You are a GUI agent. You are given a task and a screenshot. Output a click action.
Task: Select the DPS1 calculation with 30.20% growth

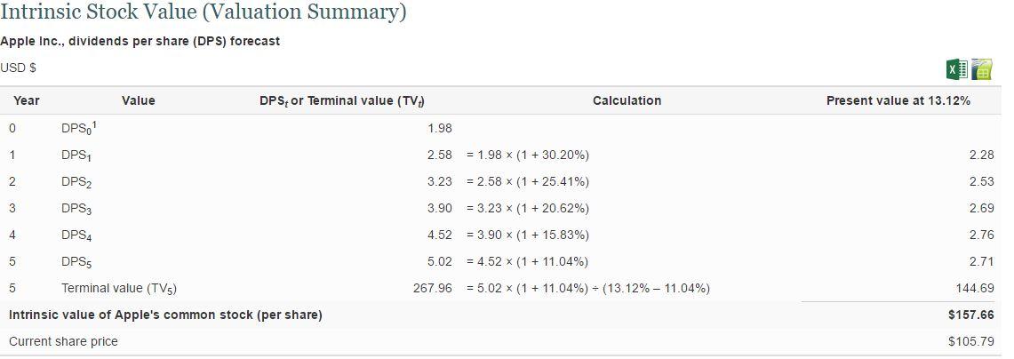tap(528, 155)
